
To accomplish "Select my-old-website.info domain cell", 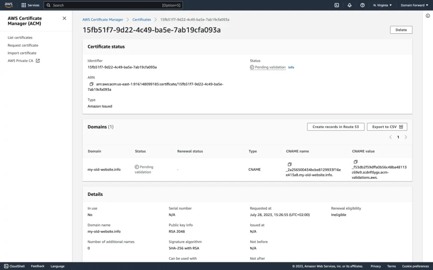I will point(104,170).
